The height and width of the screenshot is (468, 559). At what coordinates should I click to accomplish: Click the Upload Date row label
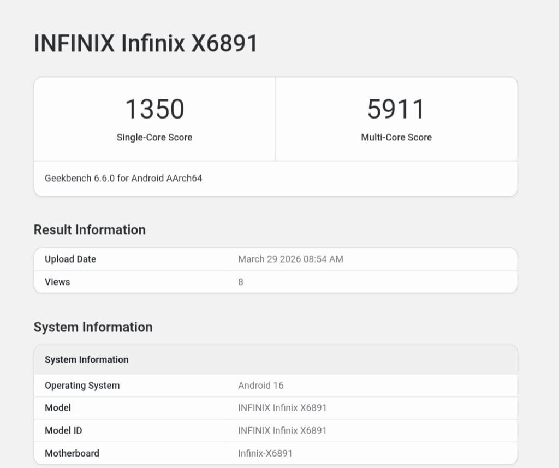pos(70,259)
